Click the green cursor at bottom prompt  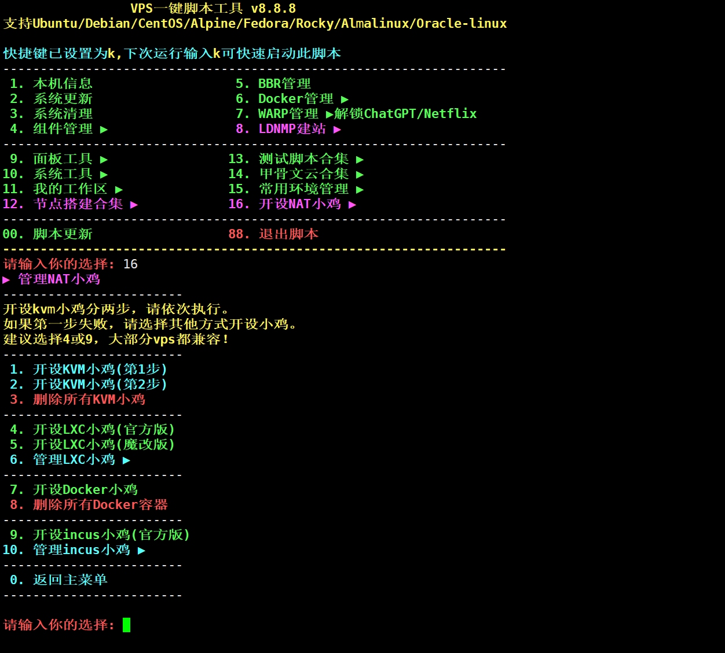point(126,625)
